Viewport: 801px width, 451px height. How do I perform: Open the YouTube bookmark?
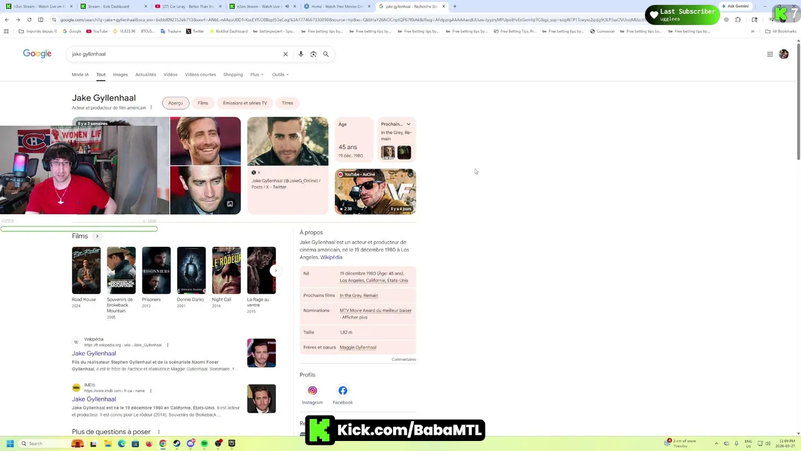tap(97, 31)
